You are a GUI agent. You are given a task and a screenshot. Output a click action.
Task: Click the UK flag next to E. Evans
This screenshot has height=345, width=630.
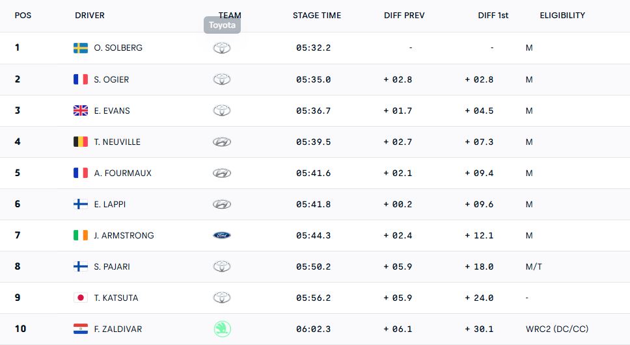pyautogui.click(x=81, y=110)
